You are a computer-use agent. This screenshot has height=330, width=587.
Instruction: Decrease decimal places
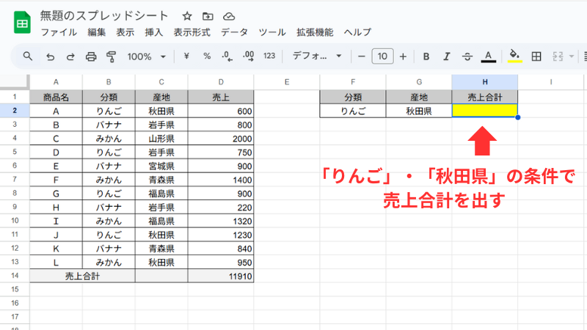tap(227, 56)
